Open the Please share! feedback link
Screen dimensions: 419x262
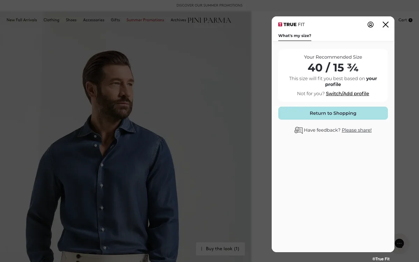[x=356, y=130]
